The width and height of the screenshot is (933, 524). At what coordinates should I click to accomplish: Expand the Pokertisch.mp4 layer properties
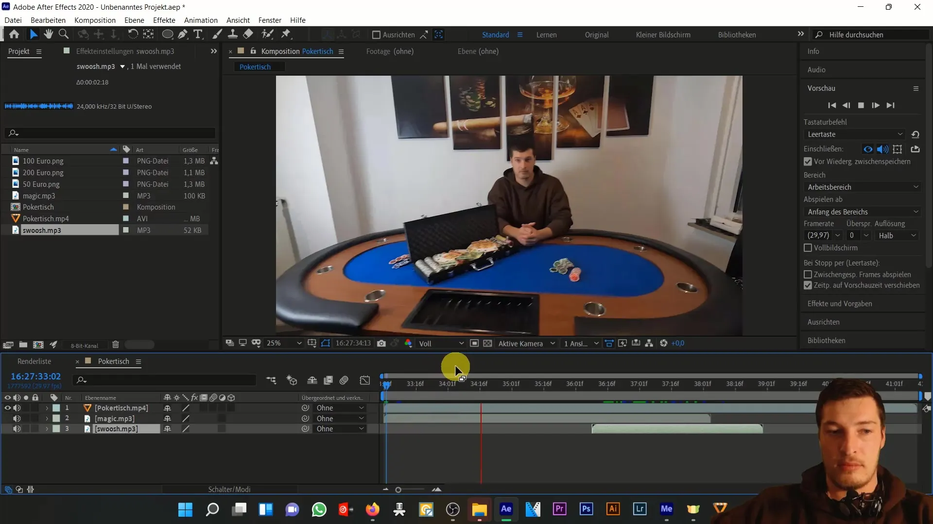[46, 408]
